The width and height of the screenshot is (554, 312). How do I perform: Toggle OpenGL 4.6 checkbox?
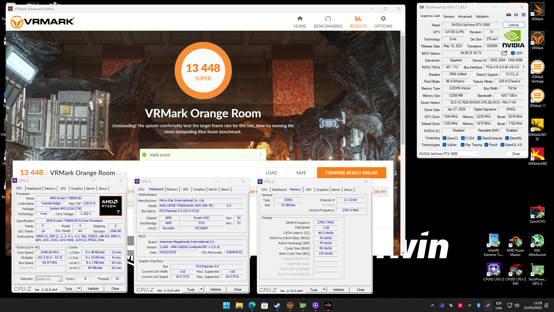pos(502,145)
